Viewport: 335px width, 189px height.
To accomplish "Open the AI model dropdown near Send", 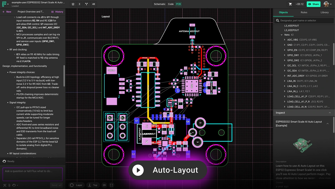I will click(15, 185).
